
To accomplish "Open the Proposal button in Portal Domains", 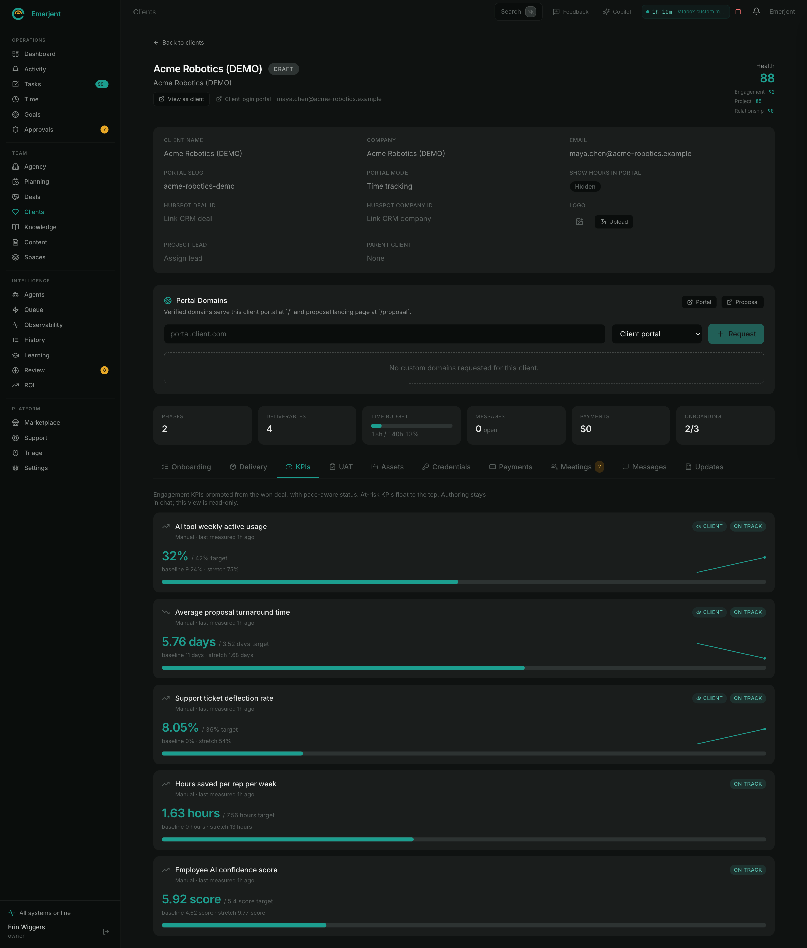I will [742, 302].
